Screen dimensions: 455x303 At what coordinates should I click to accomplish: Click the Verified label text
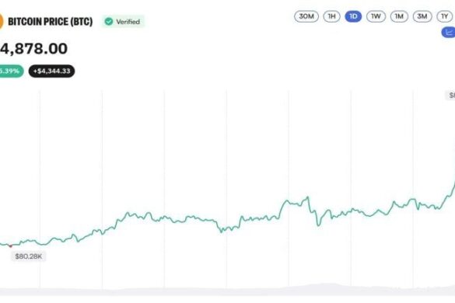point(128,22)
